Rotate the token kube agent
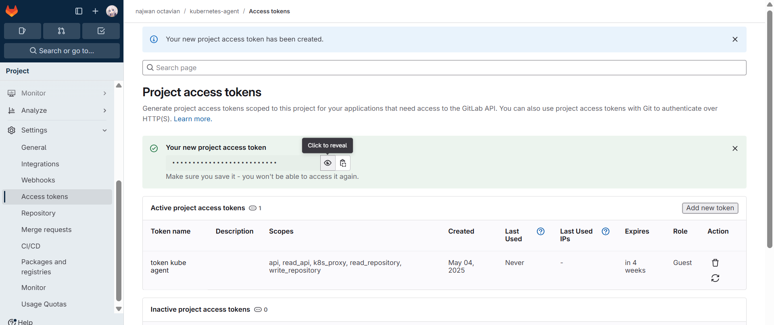Viewport: 774px width, 325px height. tap(715, 278)
